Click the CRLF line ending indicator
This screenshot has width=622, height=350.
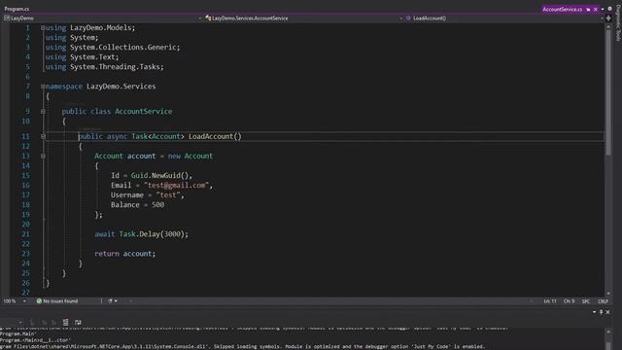603,301
